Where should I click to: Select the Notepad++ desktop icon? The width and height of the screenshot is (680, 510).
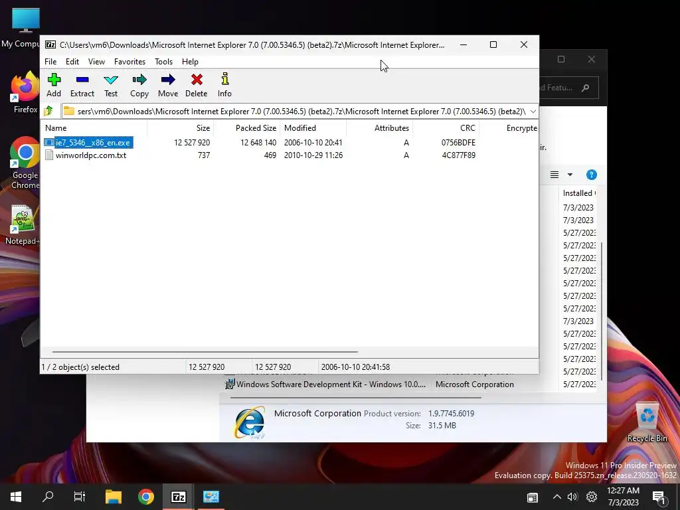tap(23, 224)
